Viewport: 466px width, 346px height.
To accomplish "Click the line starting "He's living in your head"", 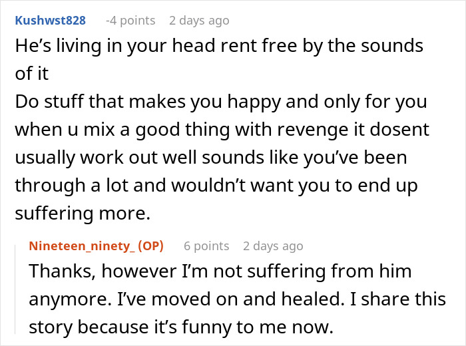I will click(219, 46).
